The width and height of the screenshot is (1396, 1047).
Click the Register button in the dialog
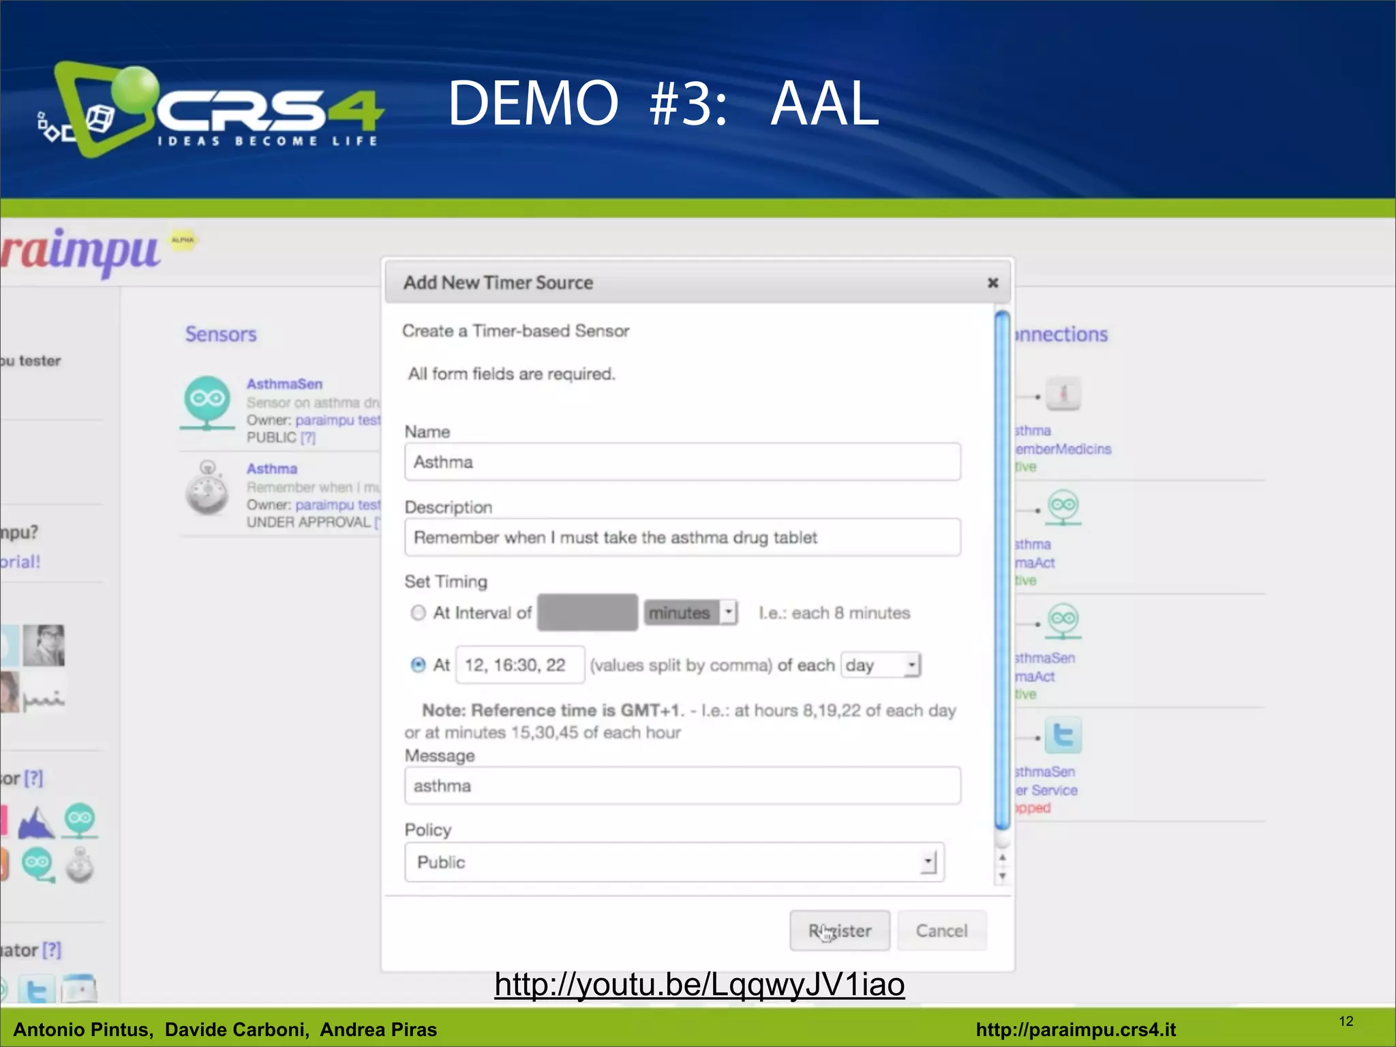coord(840,930)
